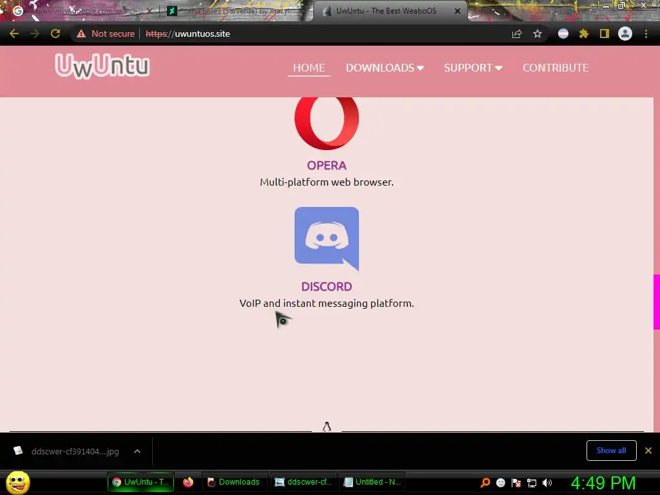Switch to UwUntu Chrome taskbar button
660x495 pixels.
pos(141,482)
